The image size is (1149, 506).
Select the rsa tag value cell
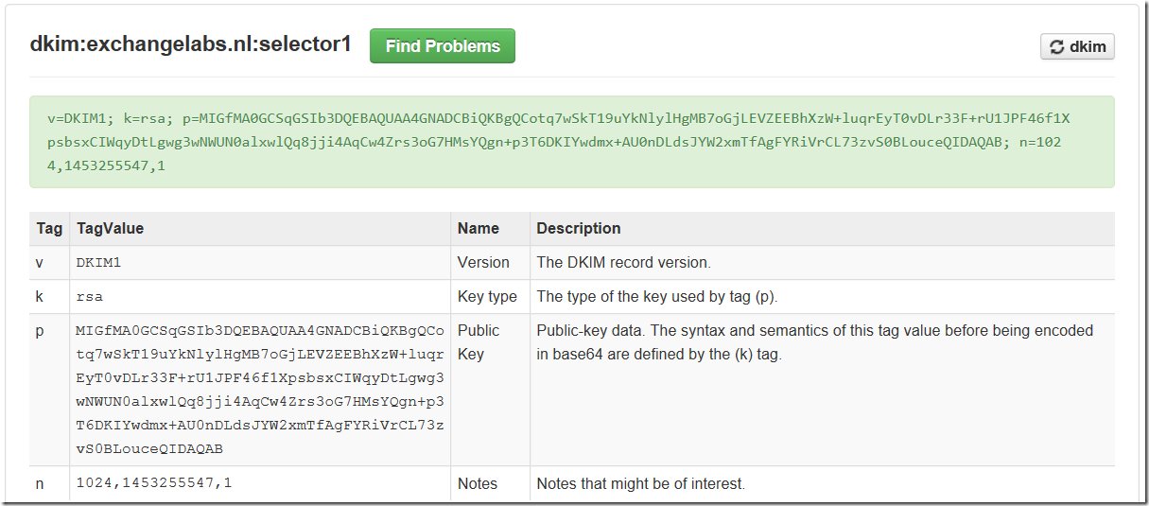(89, 297)
